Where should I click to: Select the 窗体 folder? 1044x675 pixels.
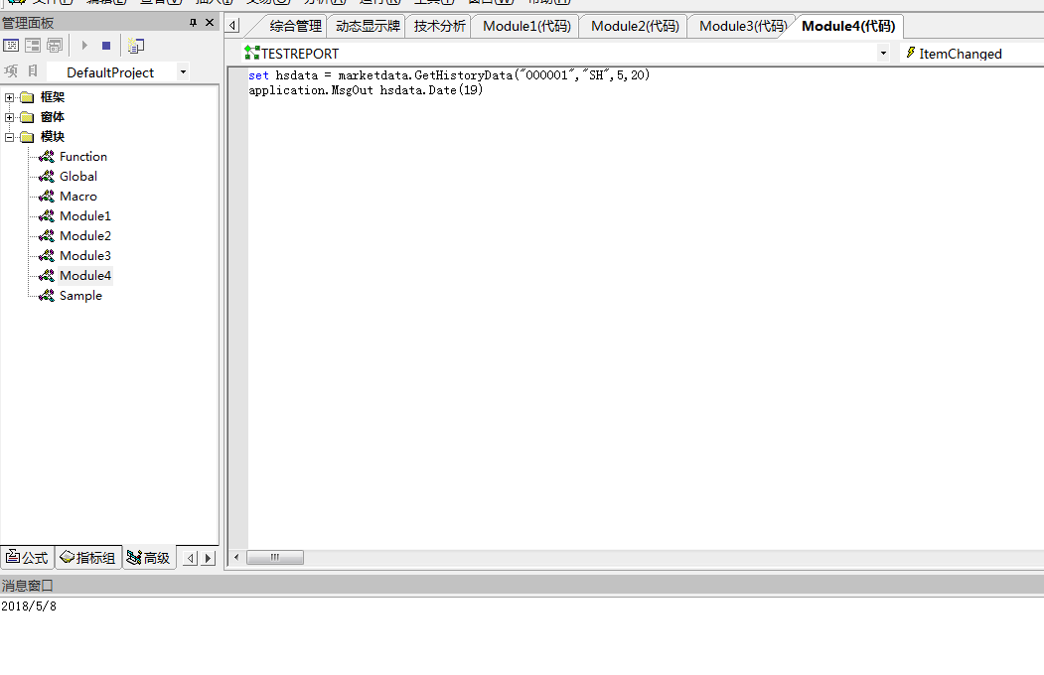coord(52,117)
